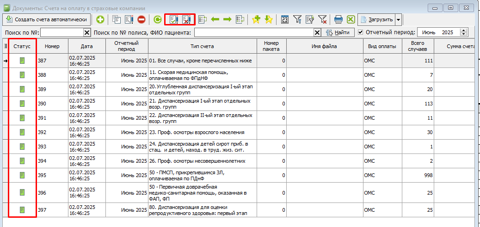Image resolution: width=480 pixels, height=227 pixels.
Task: Sort by Номер column header
Action: click(x=52, y=46)
